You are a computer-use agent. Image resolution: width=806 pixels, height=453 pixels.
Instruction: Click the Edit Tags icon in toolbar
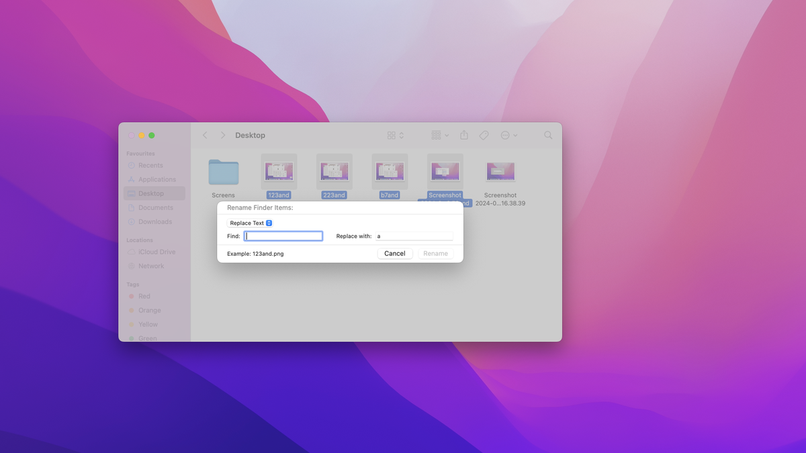[484, 136]
